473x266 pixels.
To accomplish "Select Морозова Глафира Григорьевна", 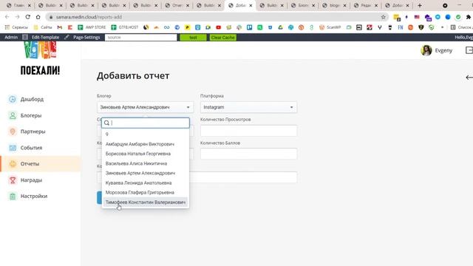I will pos(146,192).
